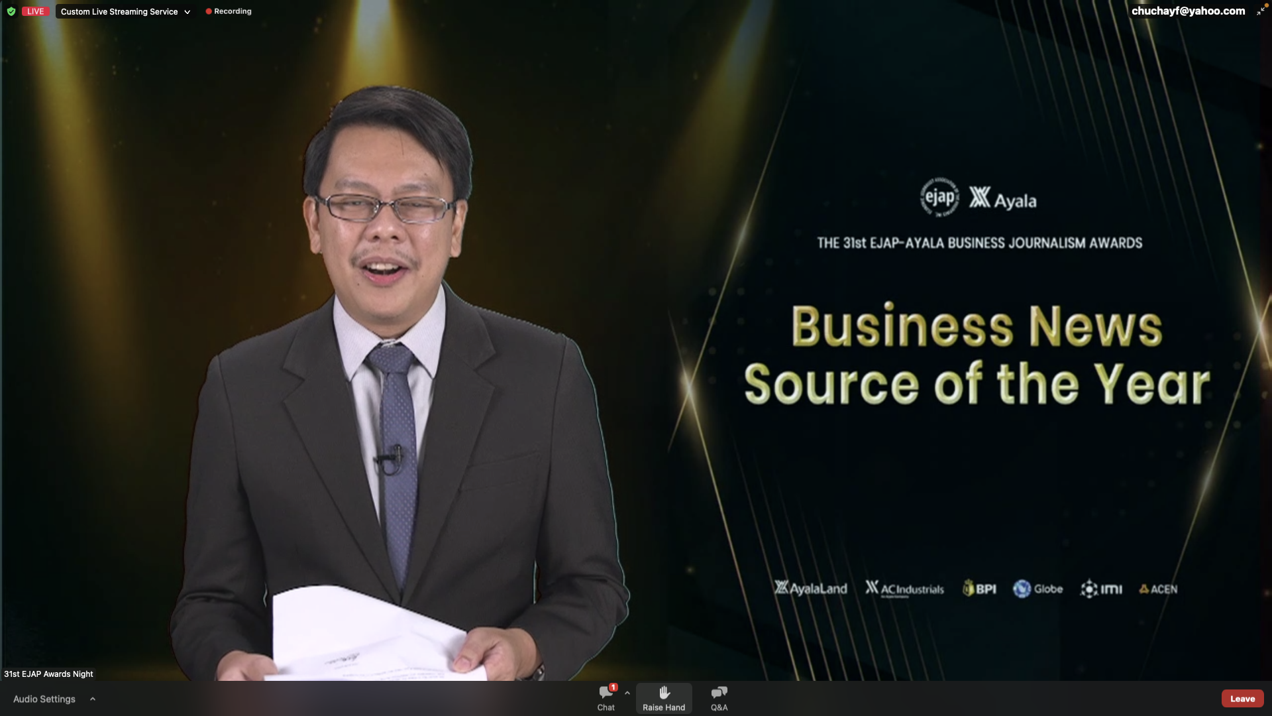Click the red LIVE indicator badge
Screen dimensions: 1272x716
tap(35, 11)
